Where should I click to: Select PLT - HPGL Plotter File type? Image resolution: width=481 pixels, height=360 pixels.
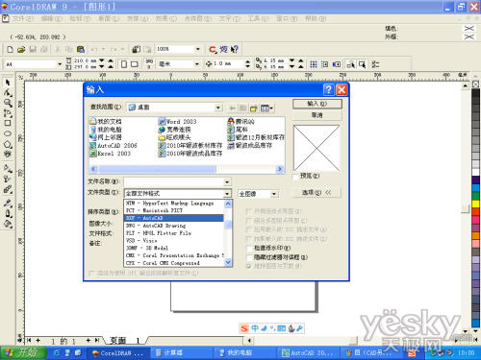(173, 233)
